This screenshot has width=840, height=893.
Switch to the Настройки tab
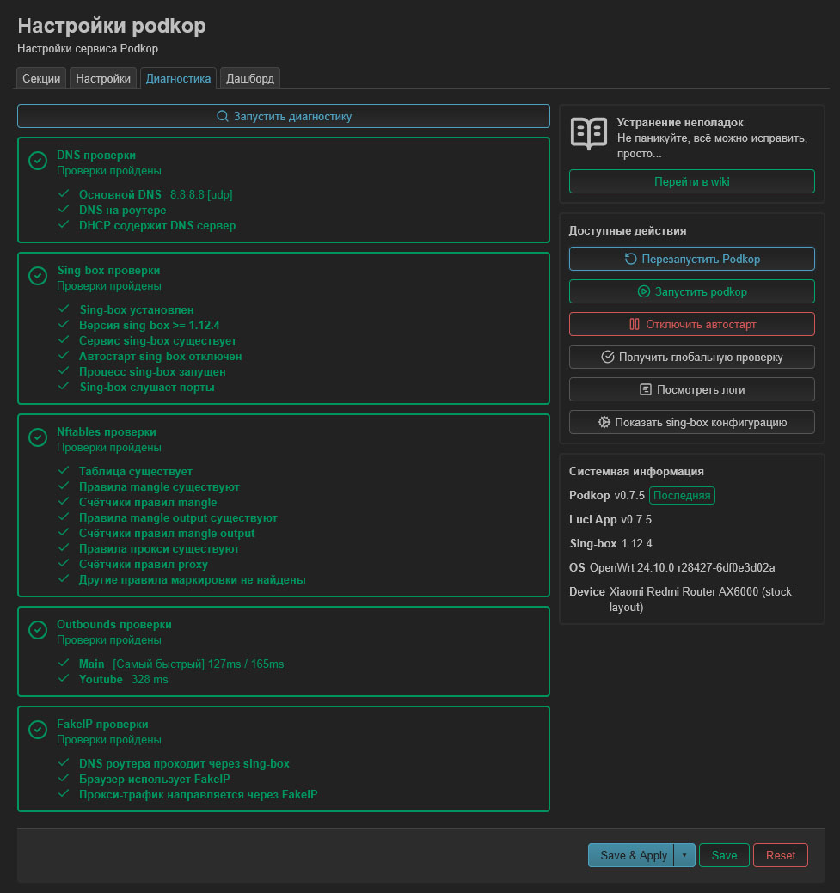(102, 77)
